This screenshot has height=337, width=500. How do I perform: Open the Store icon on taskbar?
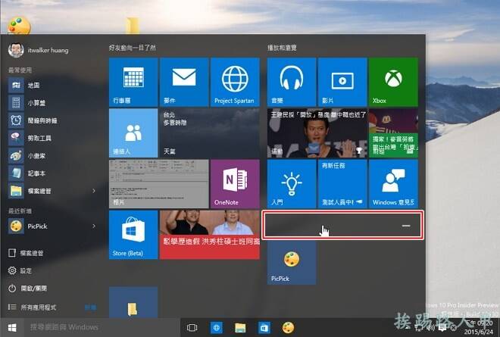click(264, 327)
